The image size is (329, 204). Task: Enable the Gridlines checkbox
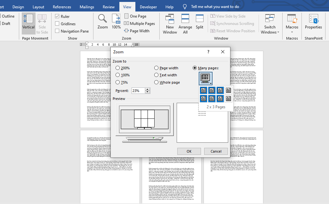click(x=57, y=23)
